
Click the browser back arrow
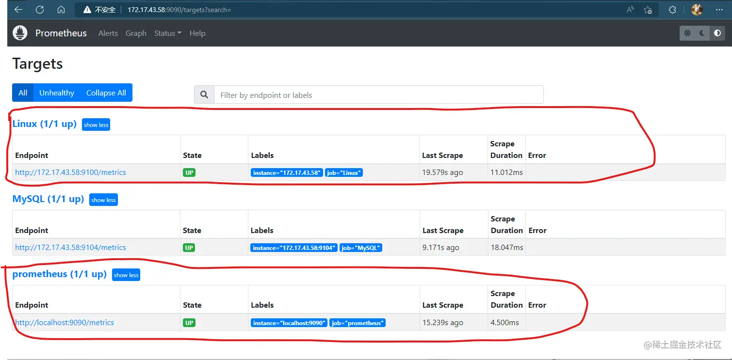[18, 10]
